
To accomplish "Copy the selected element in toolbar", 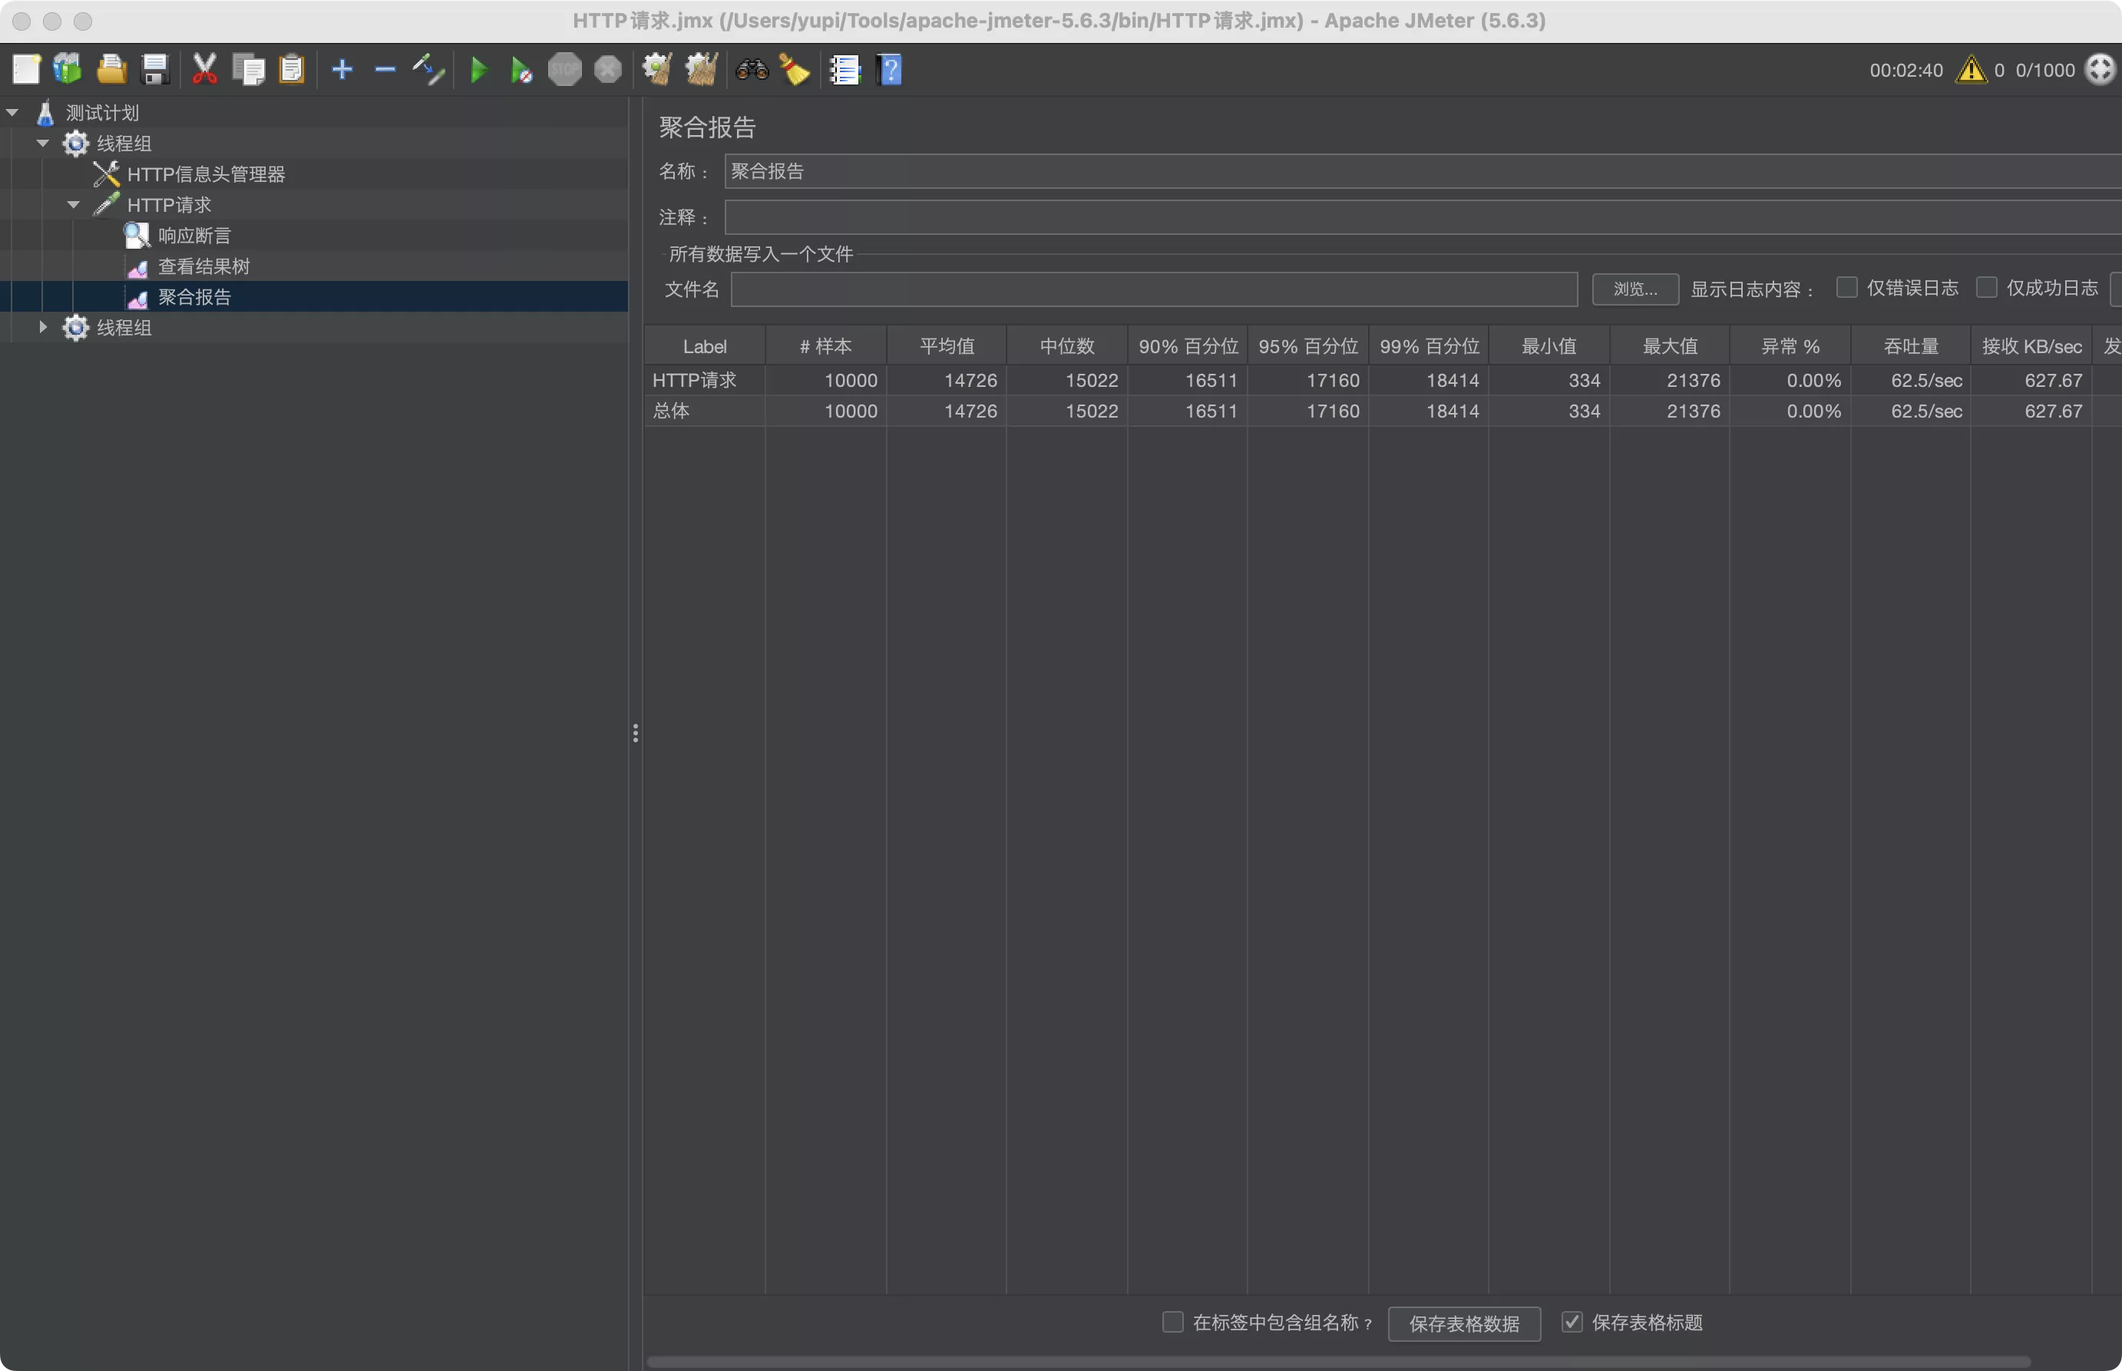I will click(x=248, y=68).
